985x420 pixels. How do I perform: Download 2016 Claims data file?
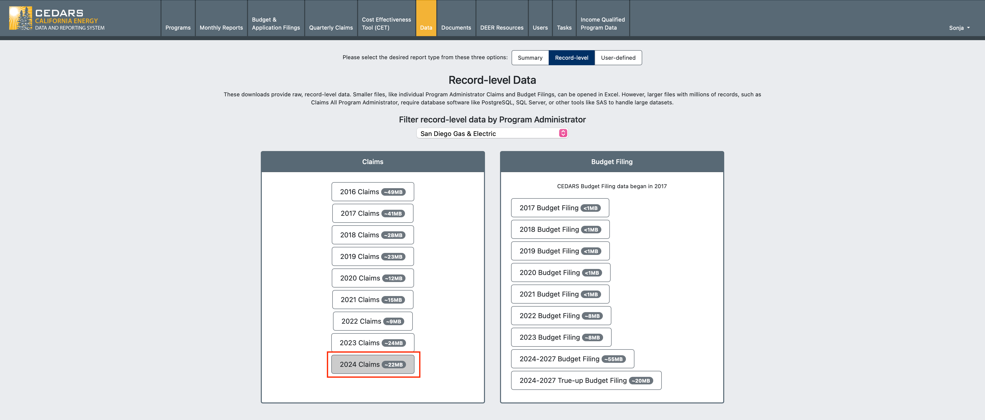coord(372,192)
